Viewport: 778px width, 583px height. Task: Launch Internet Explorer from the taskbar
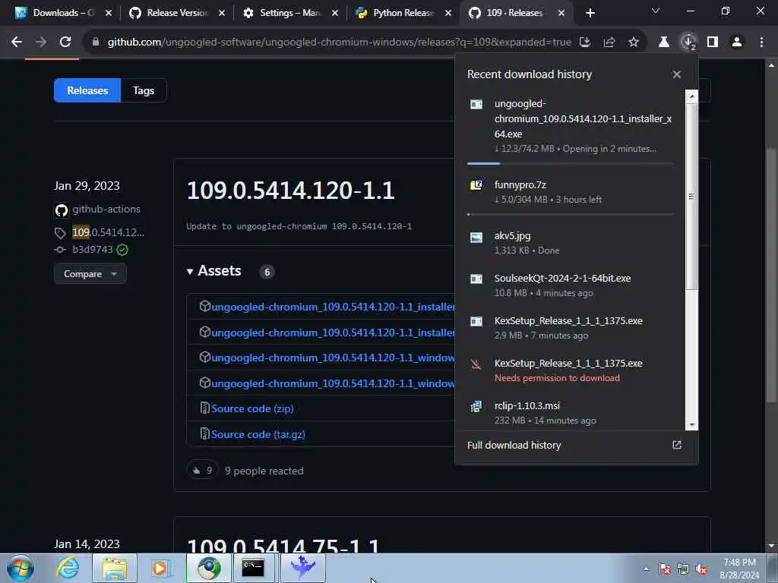point(67,568)
